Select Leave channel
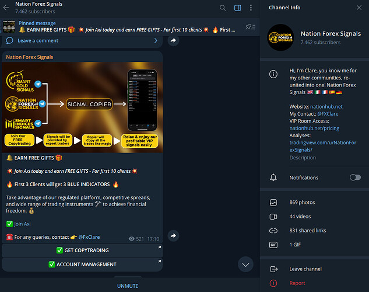Image resolution: width=369 pixels, height=292 pixels. point(314,269)
